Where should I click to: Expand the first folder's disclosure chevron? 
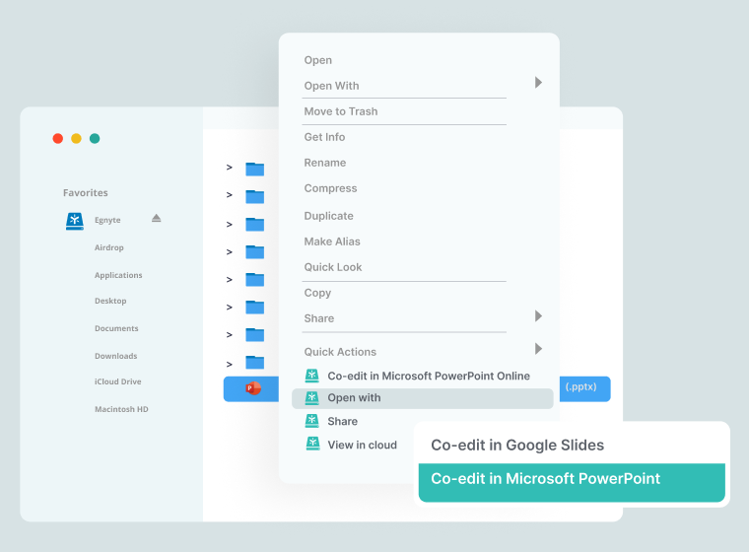tap(229, 169)
